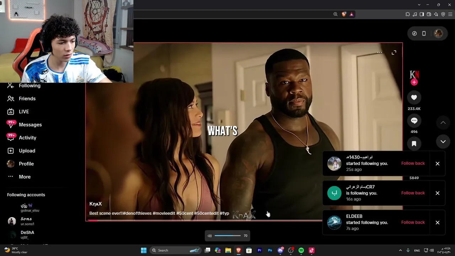Image resolution: width=455 pixels, height=256 pixels.
Task: Follow back the CR7 user notification
Action: pyautogui.click(x=413, y=193)
